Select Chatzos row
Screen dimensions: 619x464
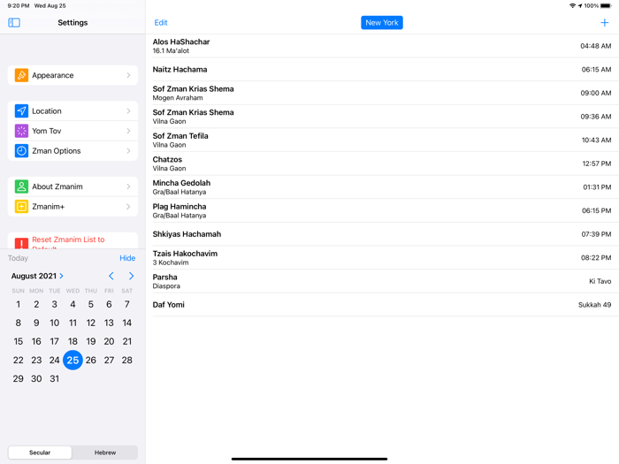pos(382,164)
